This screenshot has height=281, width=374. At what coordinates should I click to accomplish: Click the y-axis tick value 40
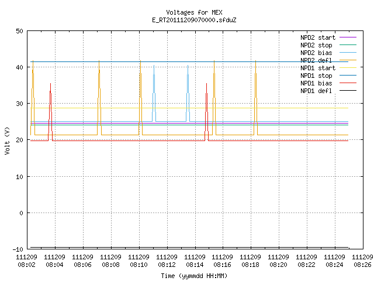19,67
